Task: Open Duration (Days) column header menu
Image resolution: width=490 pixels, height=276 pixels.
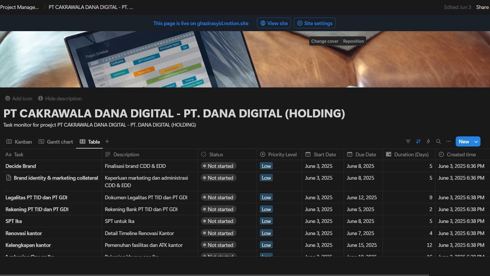Action: pos(409,154)
